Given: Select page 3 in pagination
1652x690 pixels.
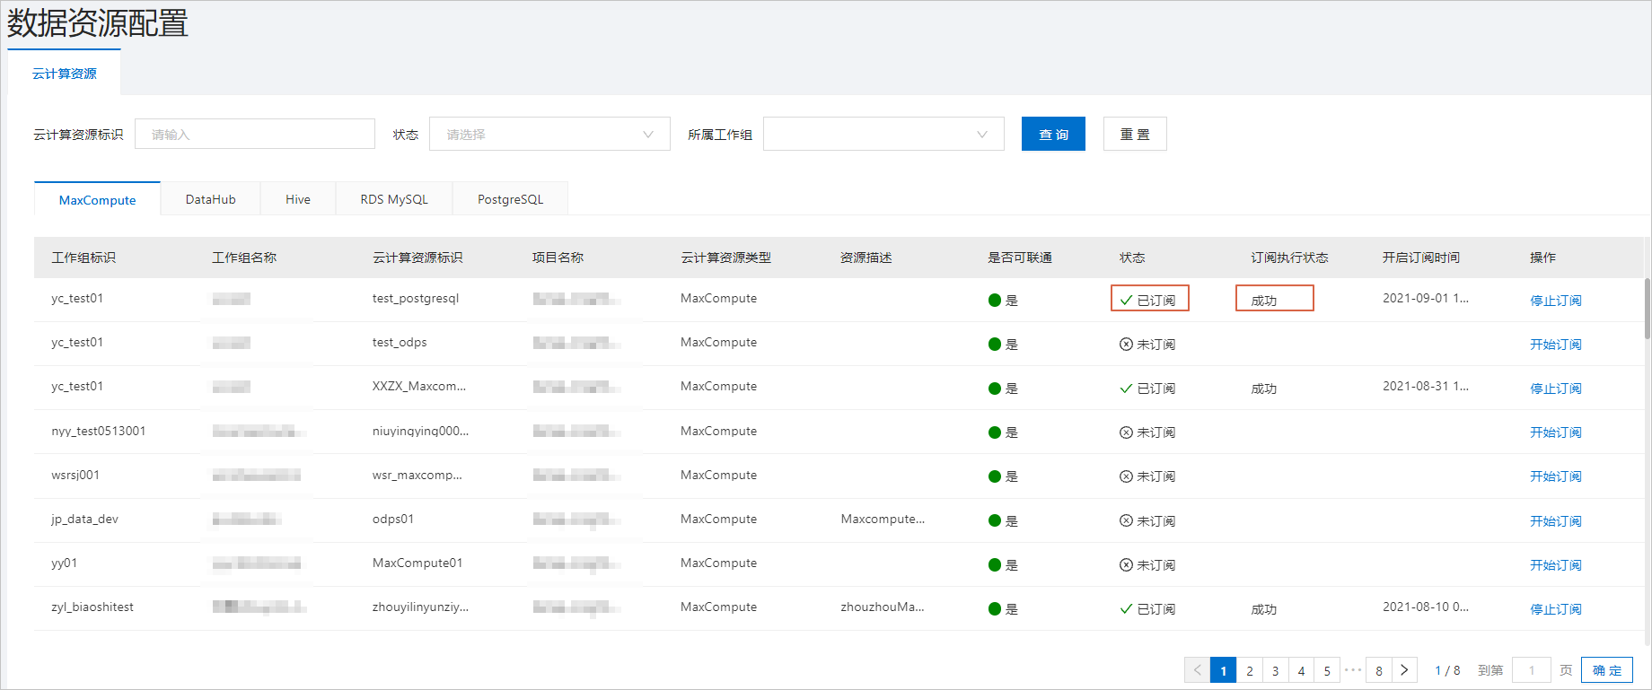Looking at the screenshot, I should click(1275, 670).
